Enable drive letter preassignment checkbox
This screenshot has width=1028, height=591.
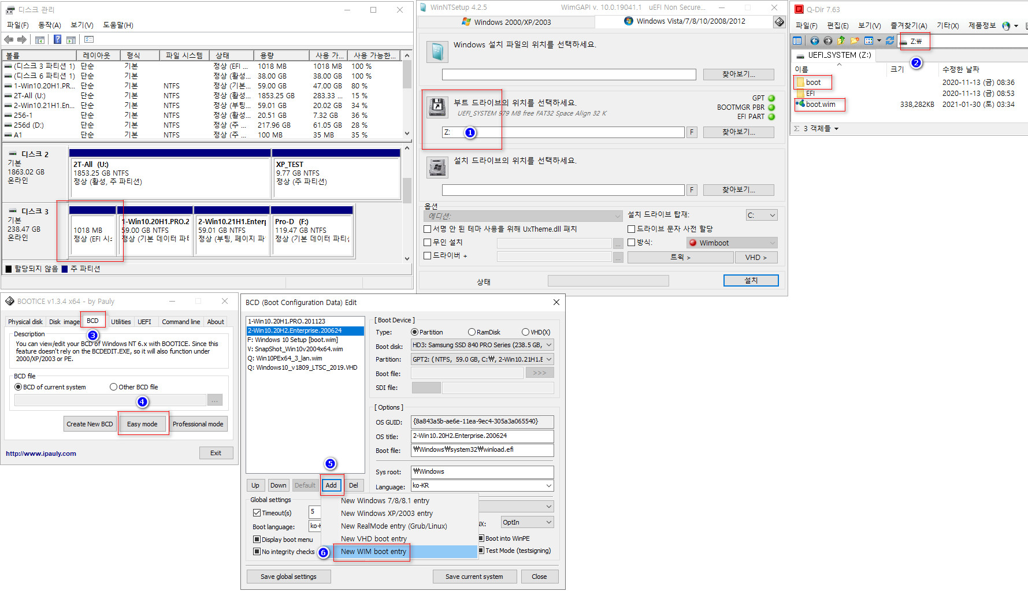click(x=632, y=229)
